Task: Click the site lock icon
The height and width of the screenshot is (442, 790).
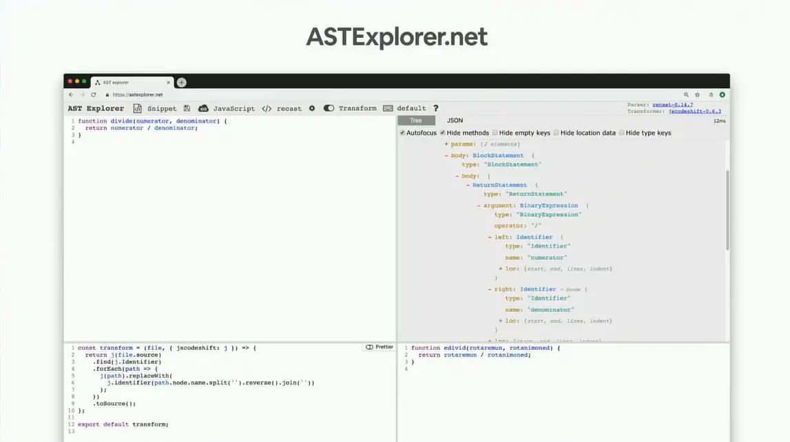Action: tap(107, 94)
